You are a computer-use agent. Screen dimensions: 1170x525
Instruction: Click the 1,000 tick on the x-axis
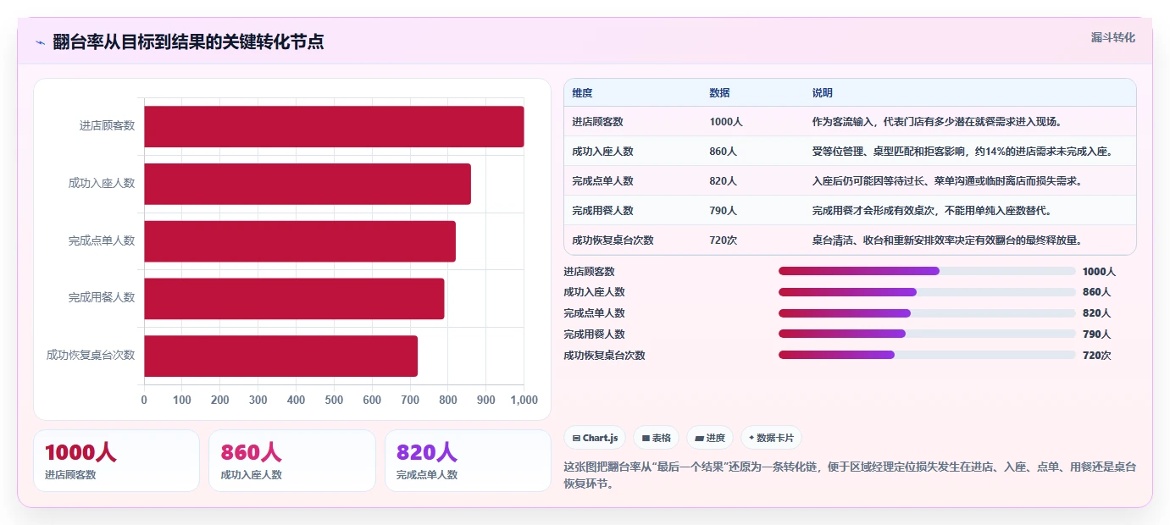click(x=524, y=401)
